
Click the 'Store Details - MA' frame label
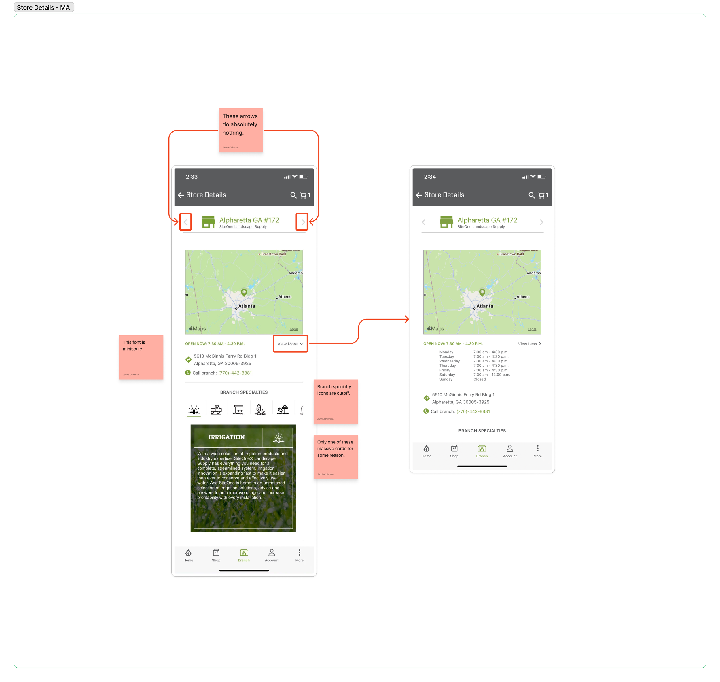[x=43, y=7]
